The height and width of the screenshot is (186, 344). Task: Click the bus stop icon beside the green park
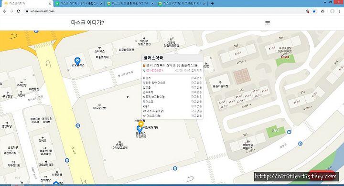(289, 132)
